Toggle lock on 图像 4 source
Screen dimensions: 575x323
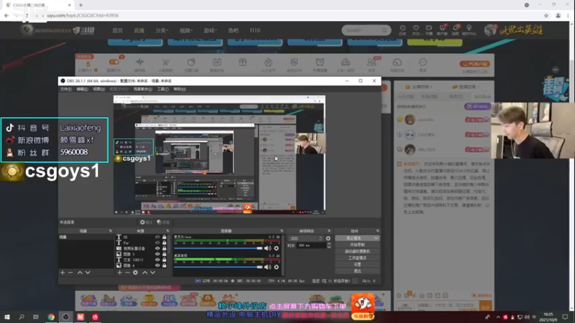pyautogui.click(x=165, y=265)
